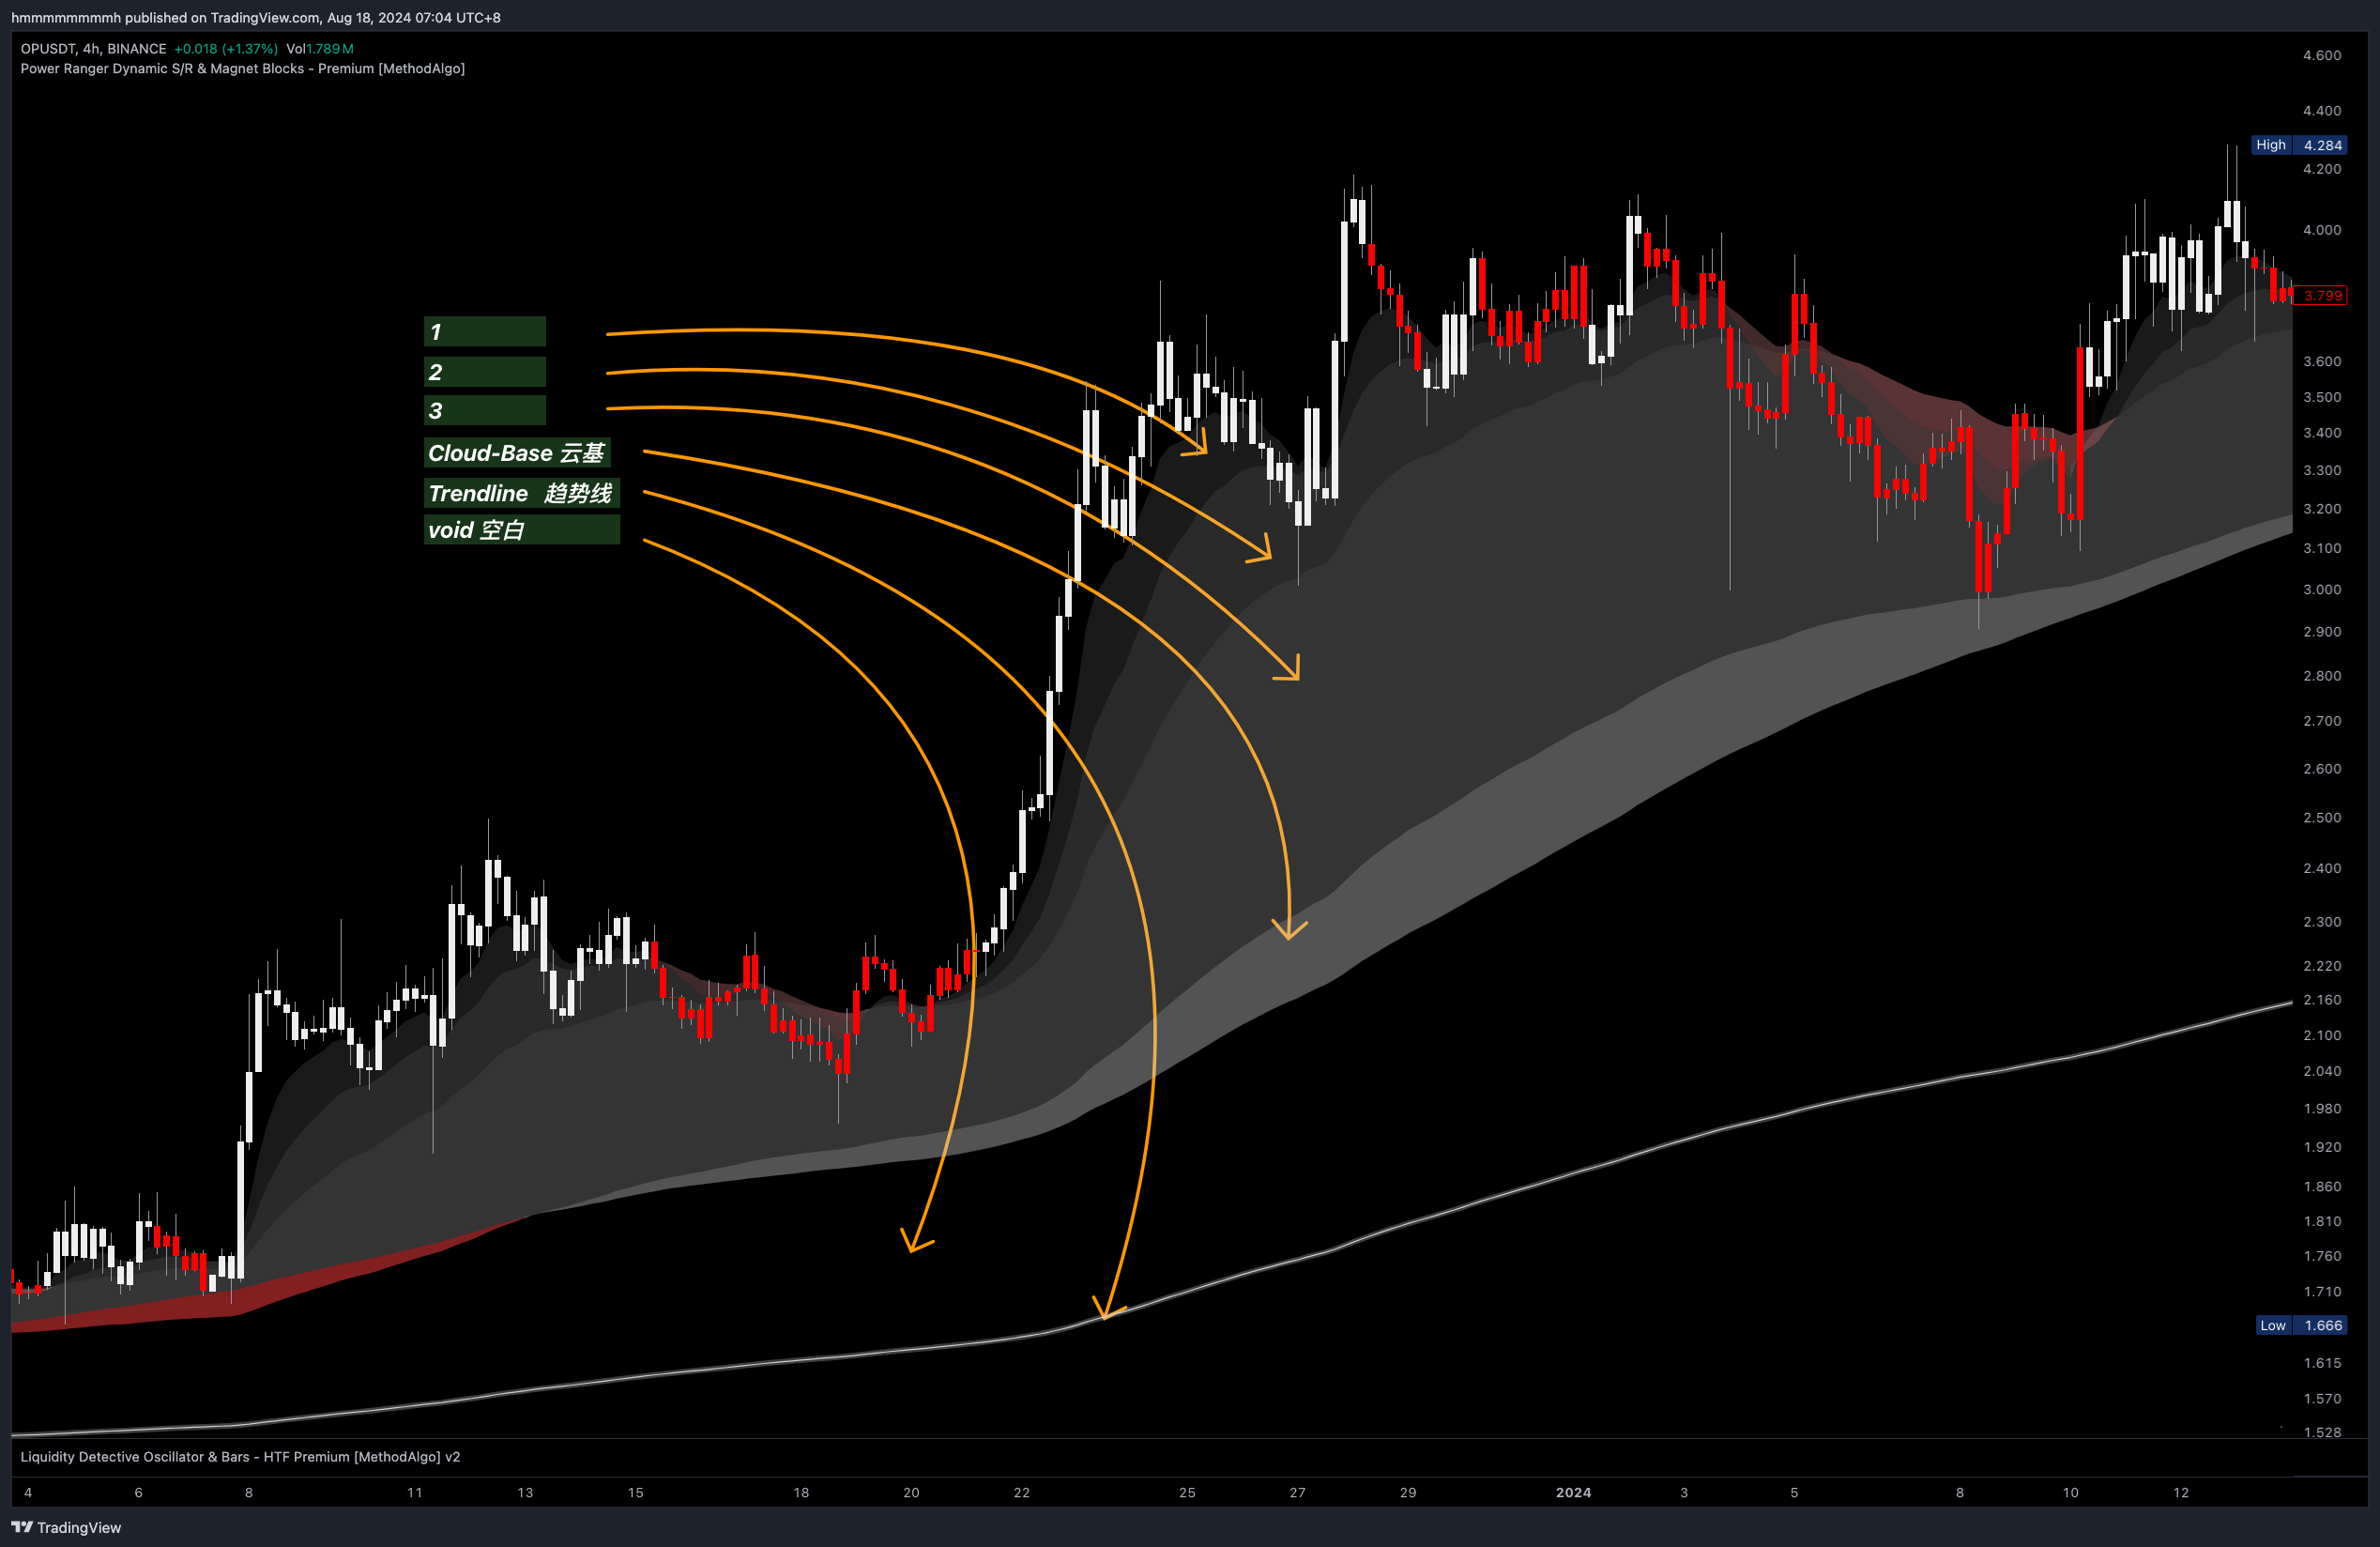Screen dimensions: 2380x1547
Task: Click the red 3.799 current price label
Action: 2322,295
